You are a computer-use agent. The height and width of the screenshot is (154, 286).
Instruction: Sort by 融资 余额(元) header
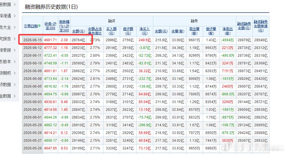tap(78, 31)
